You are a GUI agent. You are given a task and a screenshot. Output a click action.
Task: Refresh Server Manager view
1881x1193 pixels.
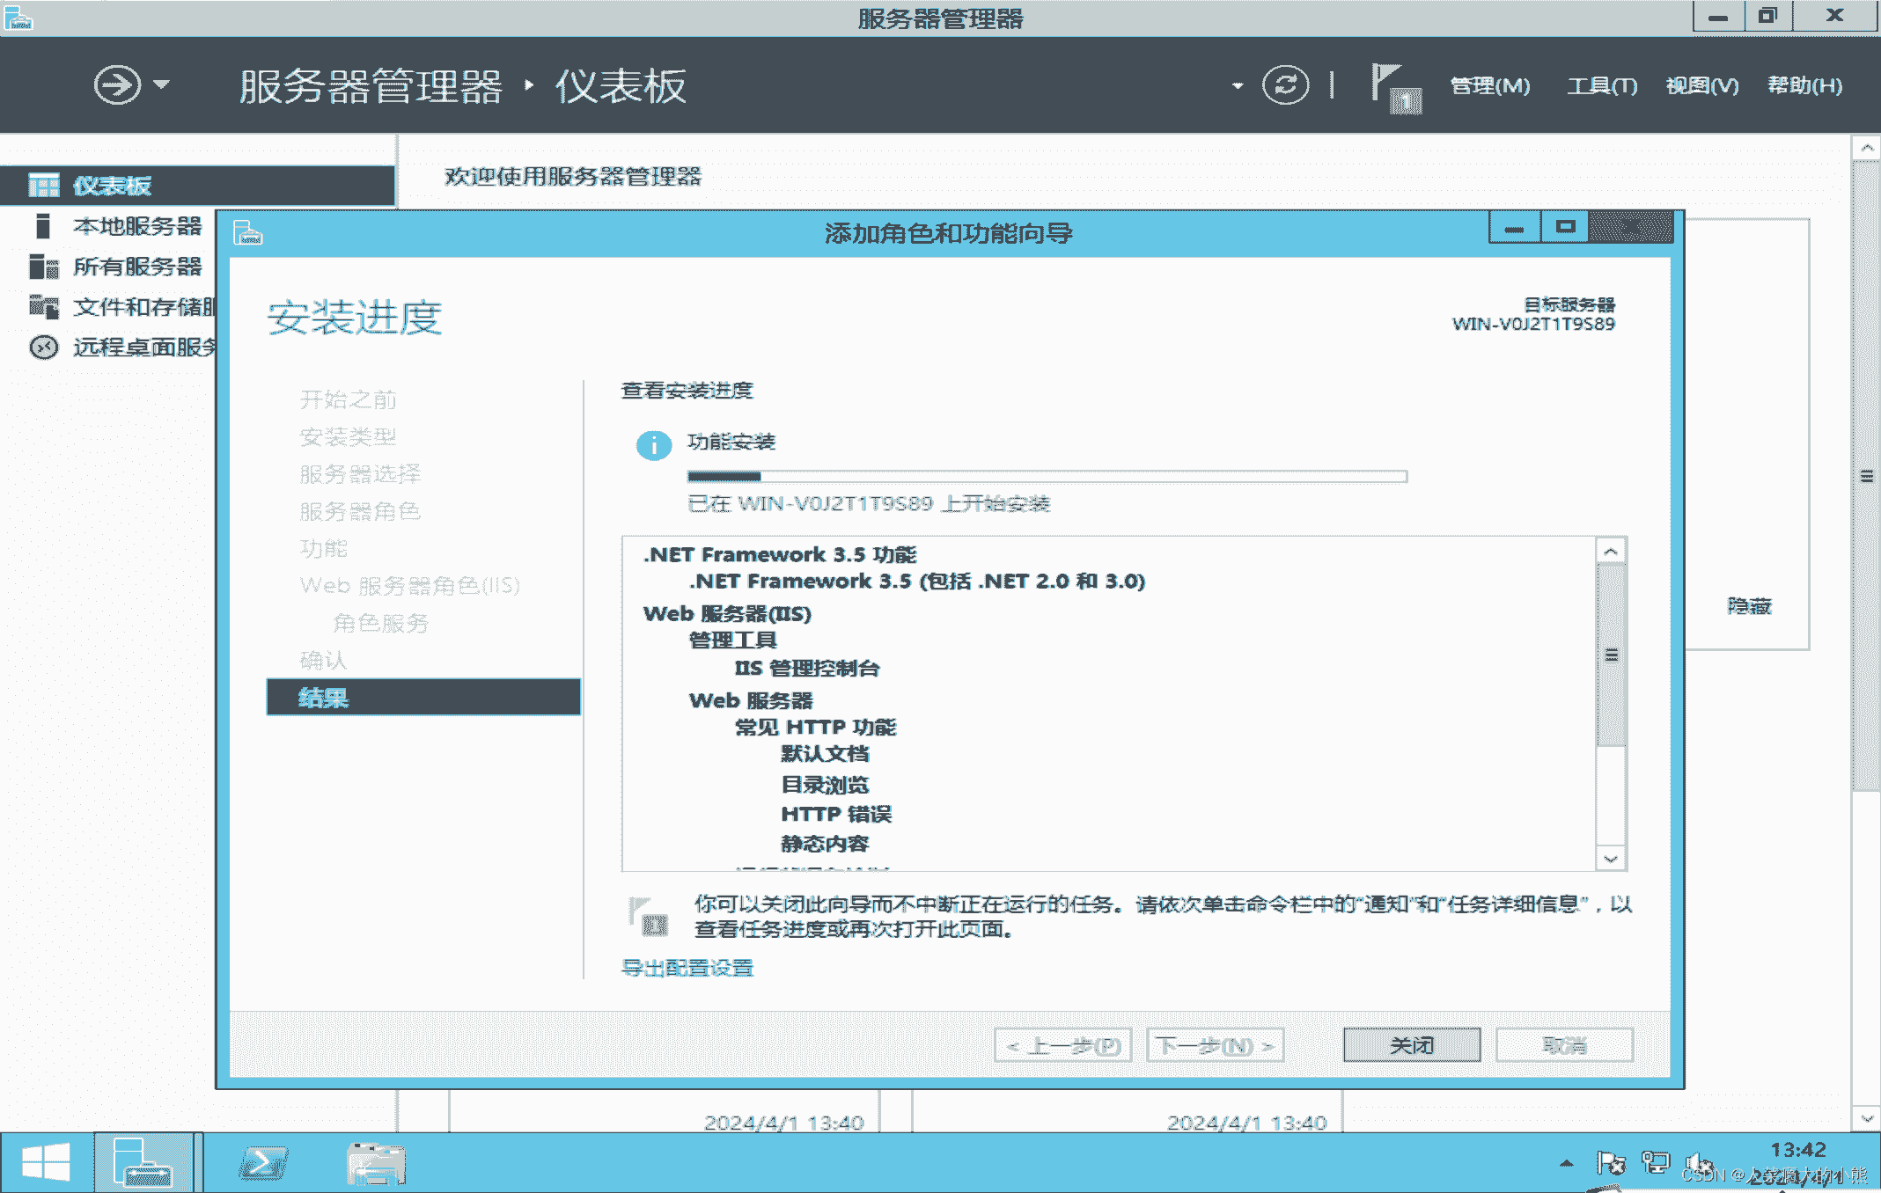(1286, 85)
